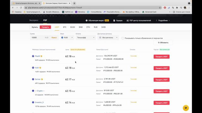Select USDT currency tab
Screen dimensions: 202x113
point(57,27)
